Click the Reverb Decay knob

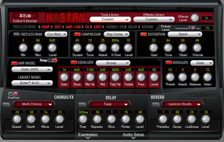click(x=177, y=119)
